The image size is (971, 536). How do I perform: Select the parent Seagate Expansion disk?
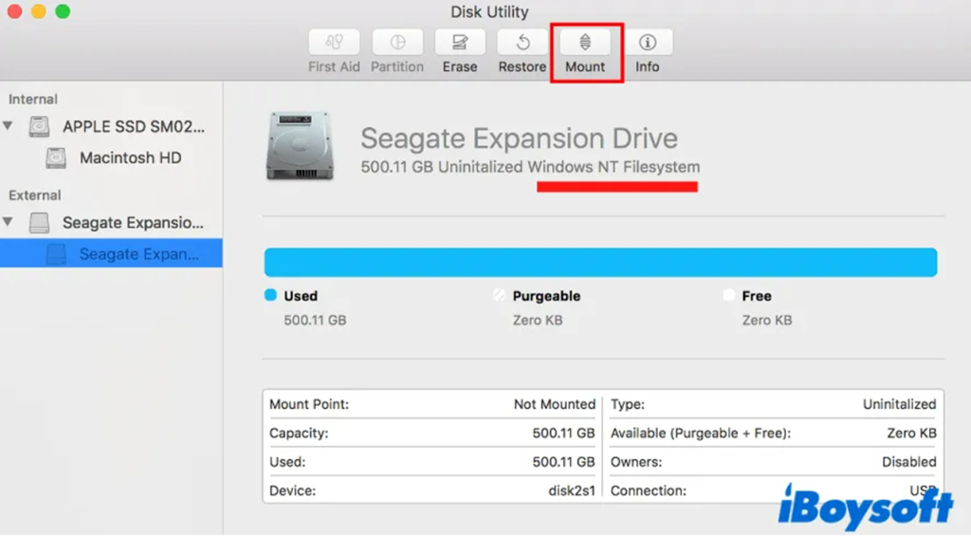(133, 223)
